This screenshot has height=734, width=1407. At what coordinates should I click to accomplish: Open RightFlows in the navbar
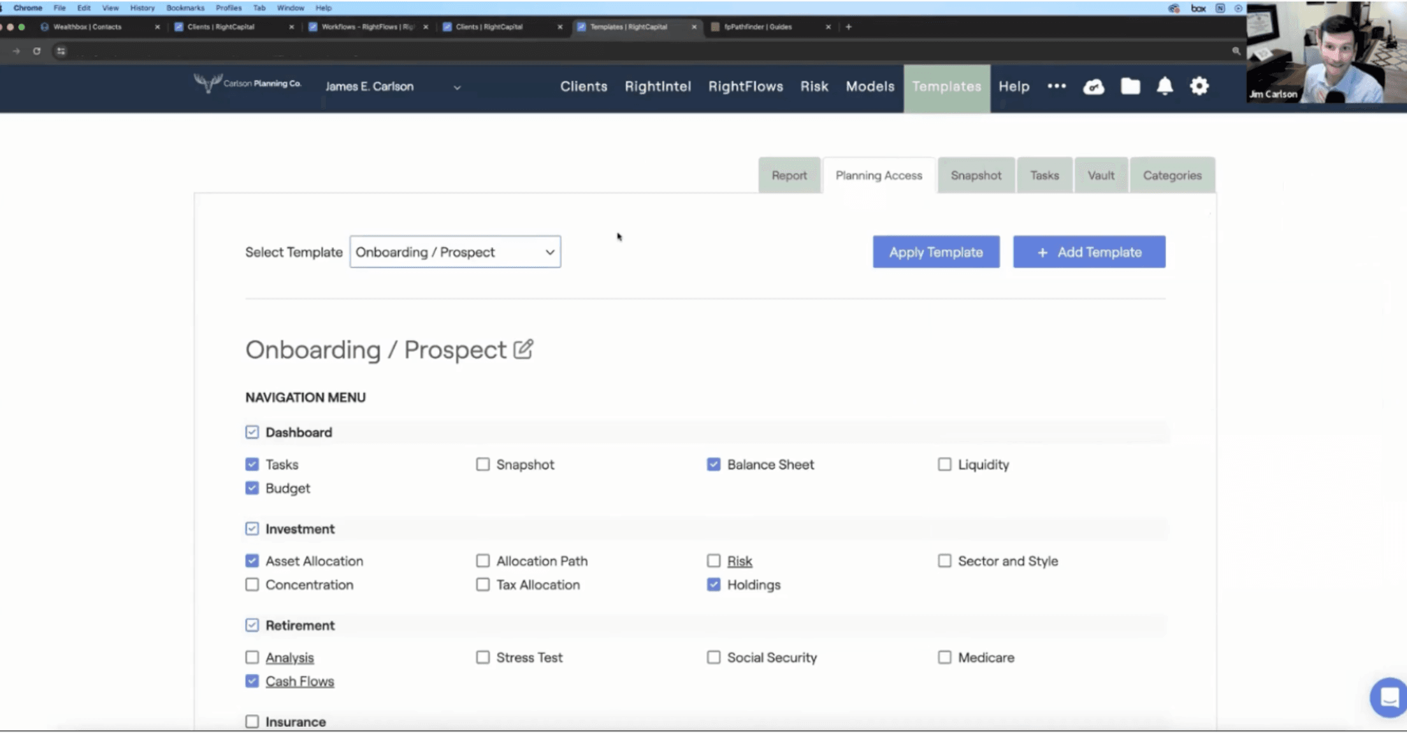(x=746, y=87)
